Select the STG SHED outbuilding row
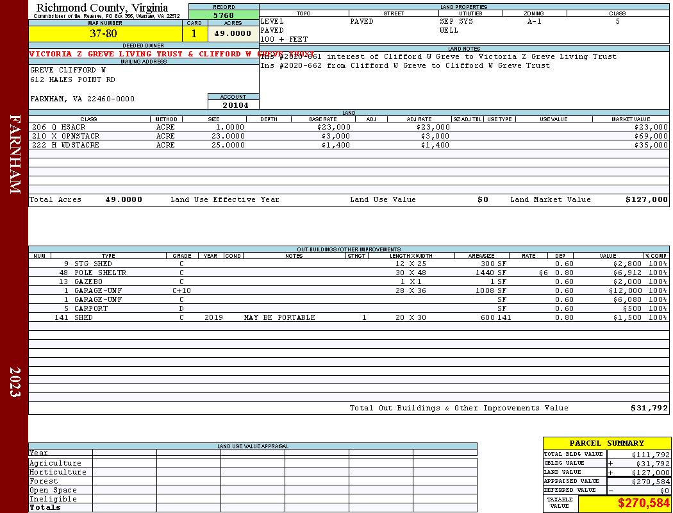This screenshot has width=673, height=513. (349, 264)
